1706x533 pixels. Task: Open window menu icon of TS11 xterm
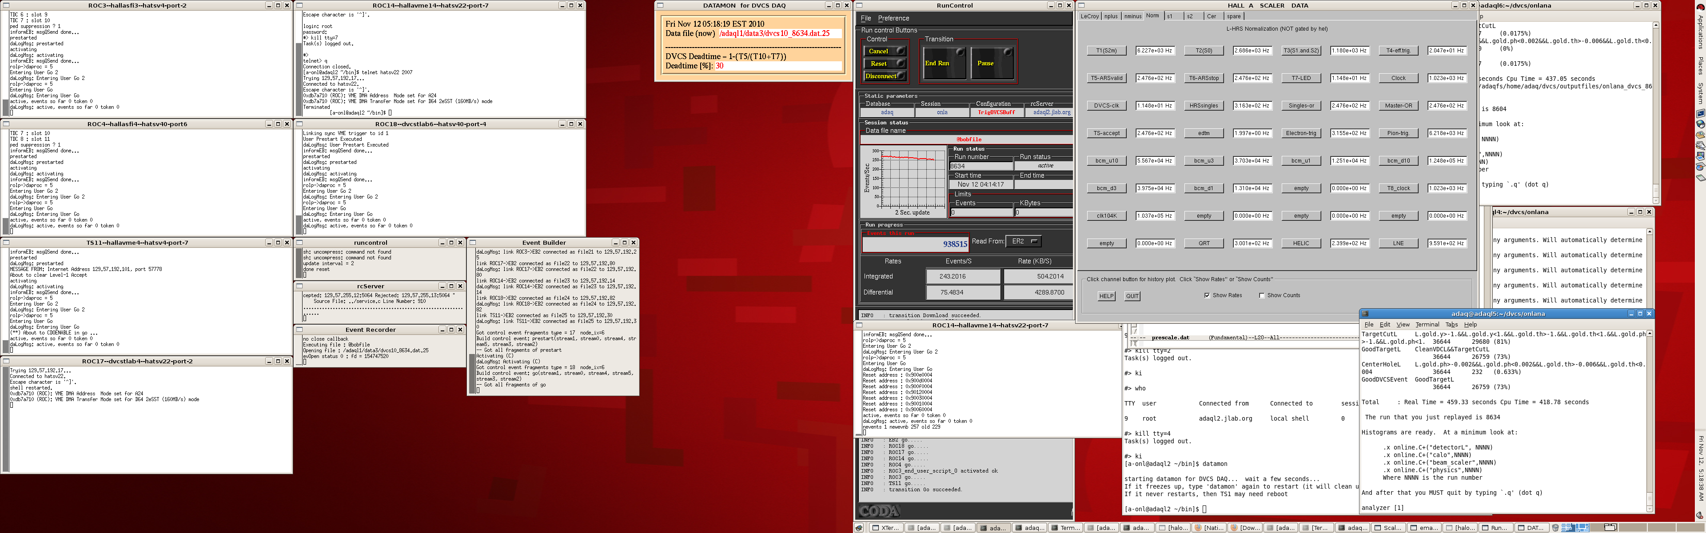(6, 243)
